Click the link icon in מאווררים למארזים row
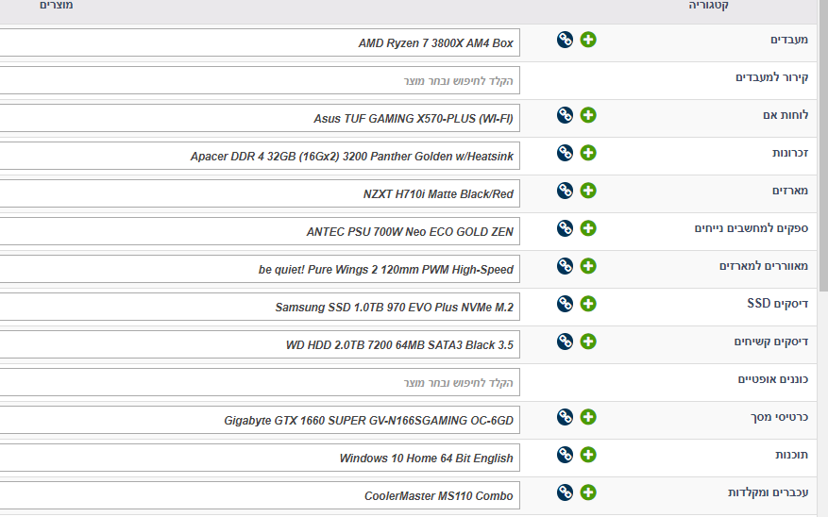This screenshot has width=828, height=517. click(565, 266)
